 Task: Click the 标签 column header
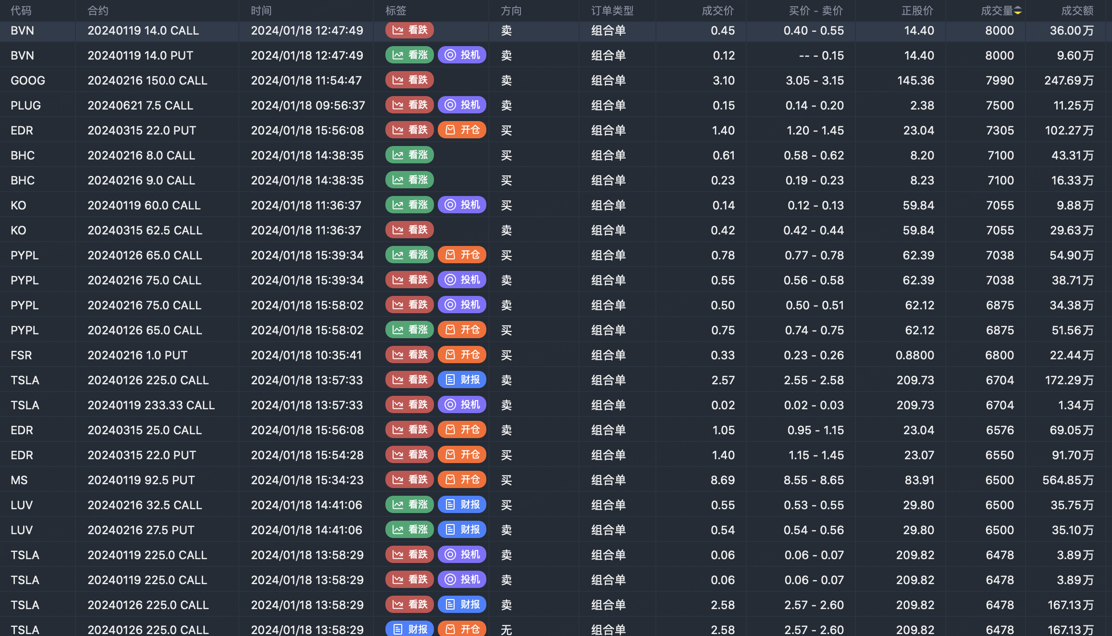coord(395,11)
